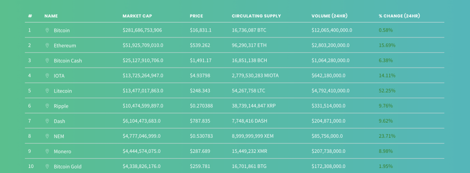
Task: Open the Bitcoin Gold link
Action: pyautogui.click(x=67, y=167)
